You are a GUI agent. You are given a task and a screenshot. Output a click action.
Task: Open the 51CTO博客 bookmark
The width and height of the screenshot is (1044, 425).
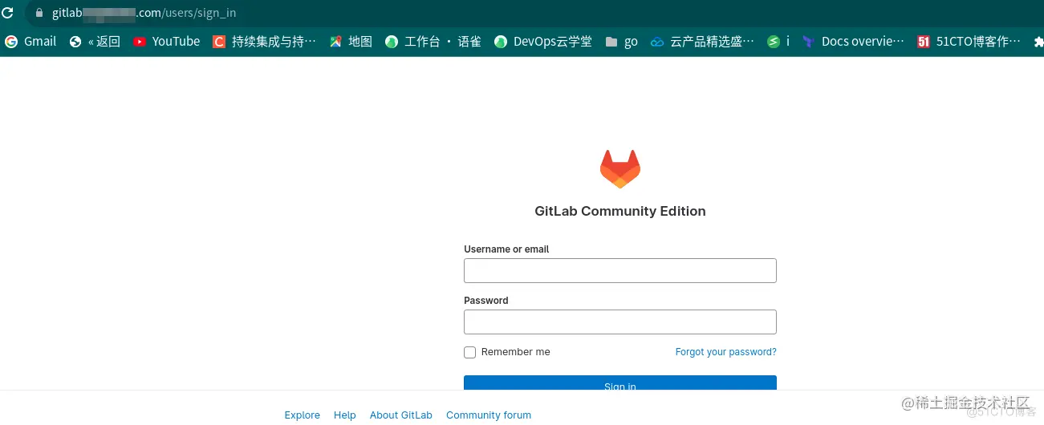pos(969,42)
